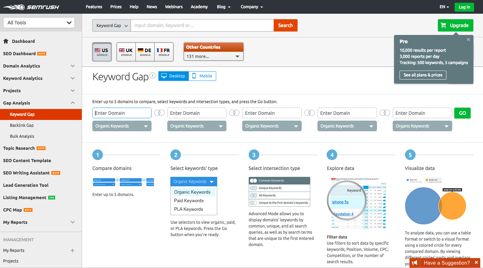Open first domain's Organic Keywords dropdown

click(x=122, y=126)
